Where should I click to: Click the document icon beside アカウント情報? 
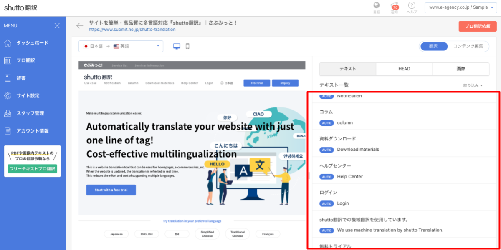coord(8,131)
